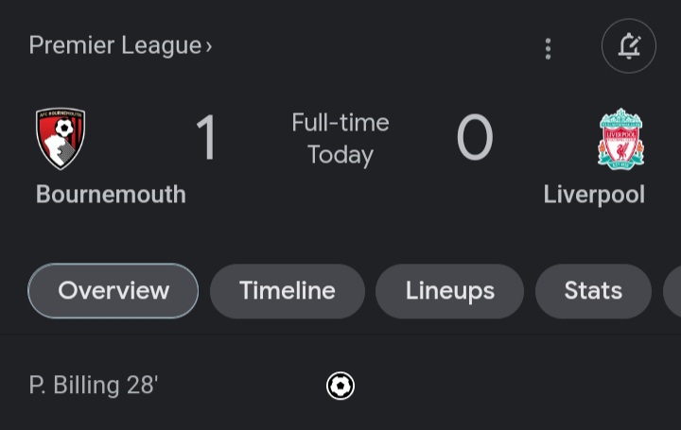Expand the chevron next to Premier League
Viewport: 681px width, 430px height.
tap(209, 46)
